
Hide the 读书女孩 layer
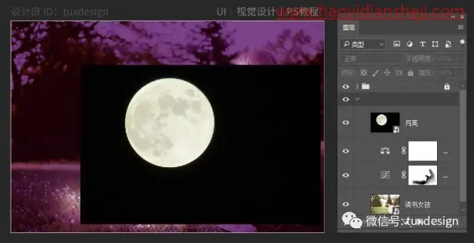(x=346, y=204)
